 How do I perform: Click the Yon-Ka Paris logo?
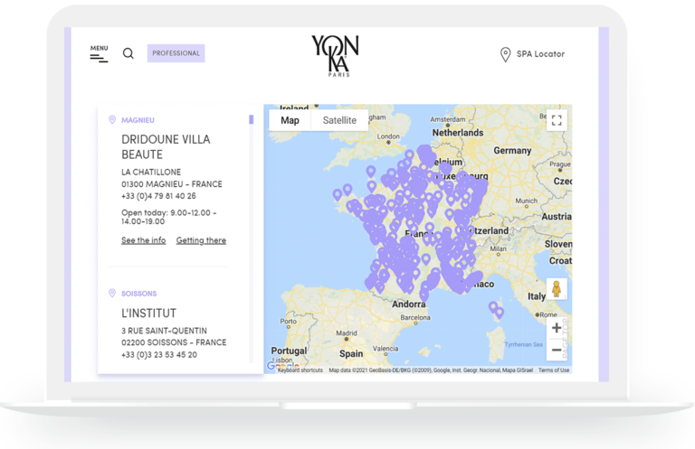[x=335, y=56]
